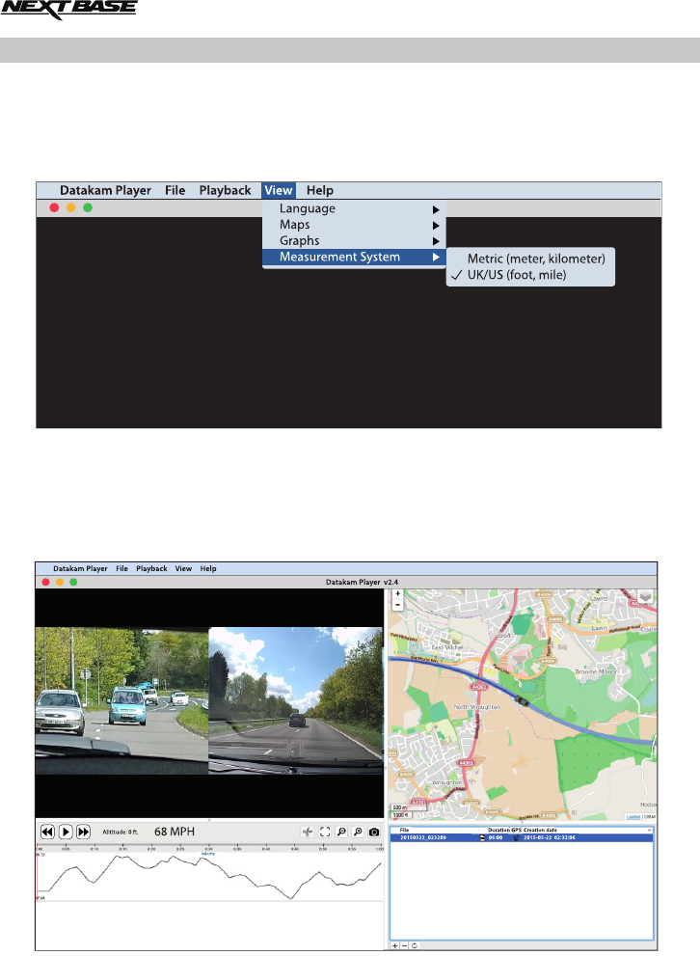
Task: Open the map layers icon
Action: (x=645, y=597)
